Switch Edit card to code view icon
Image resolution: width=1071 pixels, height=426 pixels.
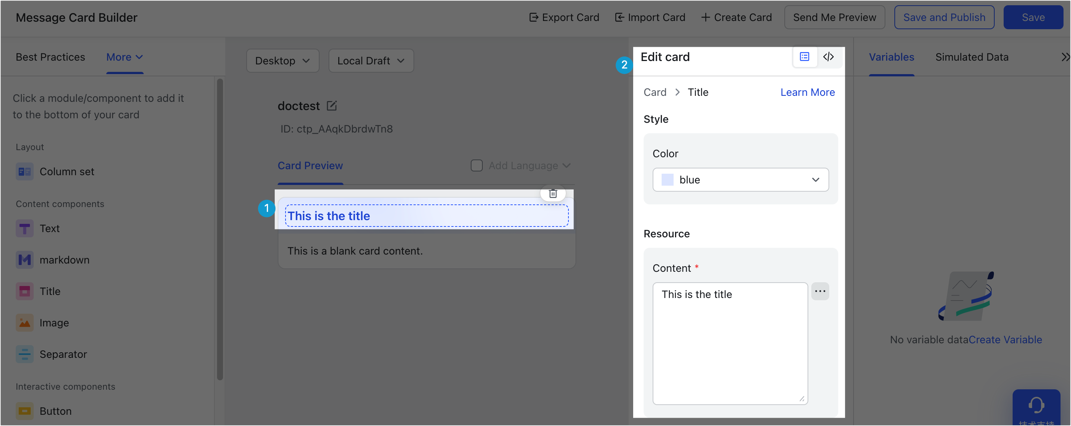coord(828,57)
